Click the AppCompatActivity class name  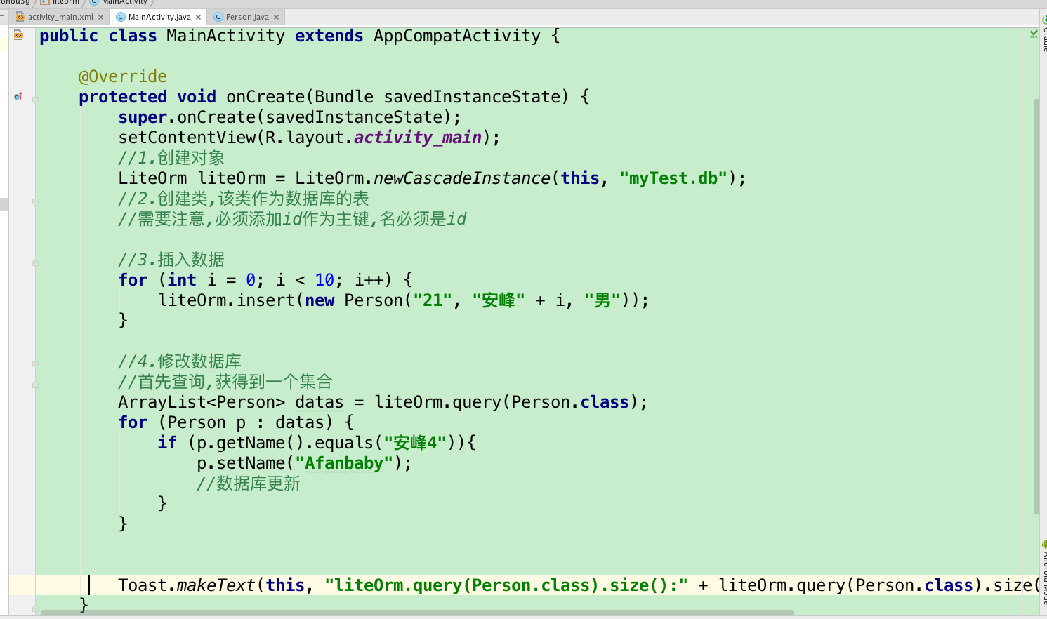point(457,36)
